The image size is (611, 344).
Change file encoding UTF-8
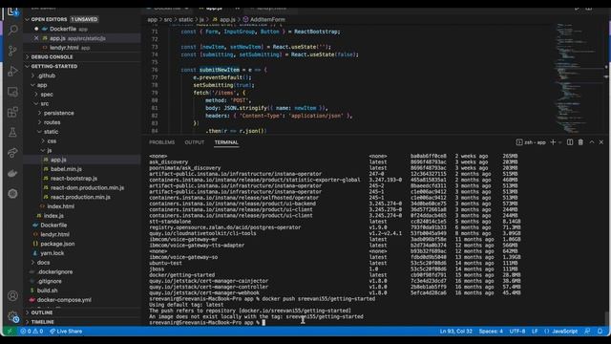tap(517, 332)
